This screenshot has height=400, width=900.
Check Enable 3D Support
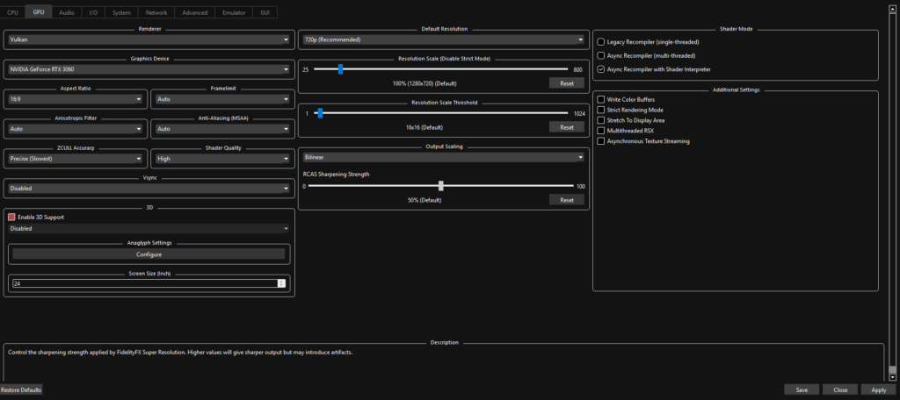click(11, 218)
